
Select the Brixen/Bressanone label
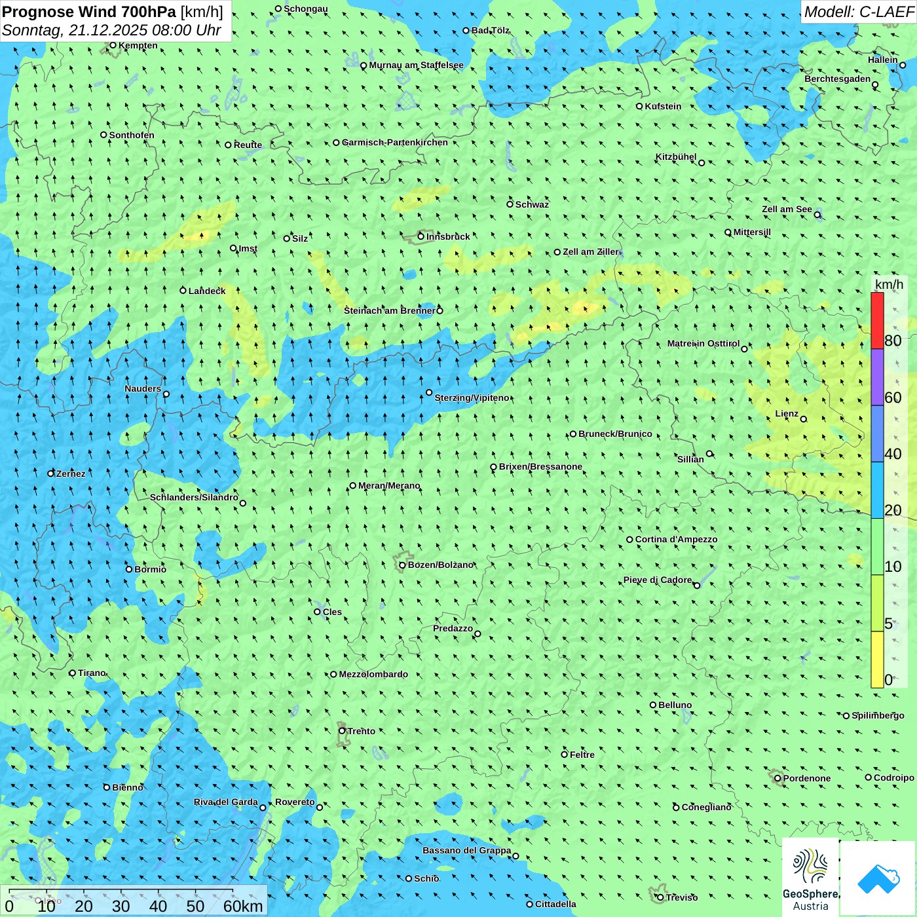pos(540,466)
